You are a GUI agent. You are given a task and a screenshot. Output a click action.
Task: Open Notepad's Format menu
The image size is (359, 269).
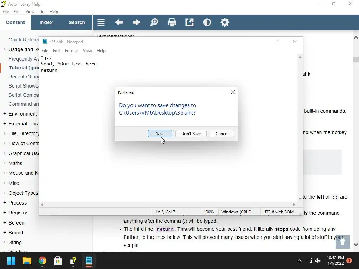click(72, 51)
